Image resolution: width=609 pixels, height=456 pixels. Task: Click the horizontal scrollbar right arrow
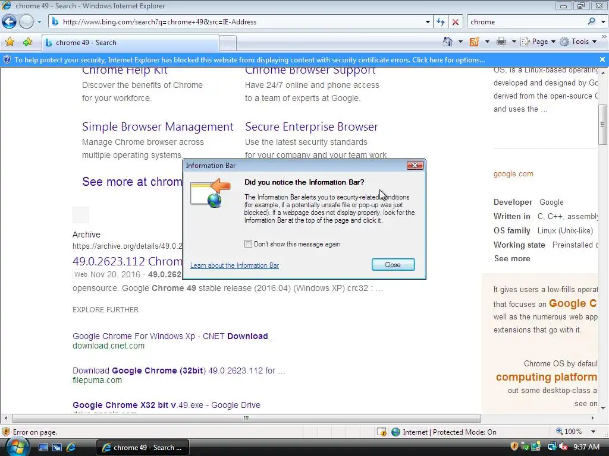(x=593, y=418)
